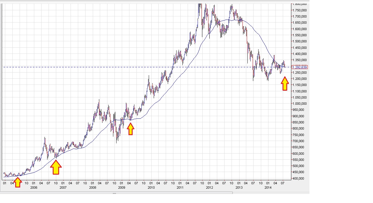Screen dimensions: 373x203
Task: Click the 2006 year label on time axis
Action: tap(34, 187)
